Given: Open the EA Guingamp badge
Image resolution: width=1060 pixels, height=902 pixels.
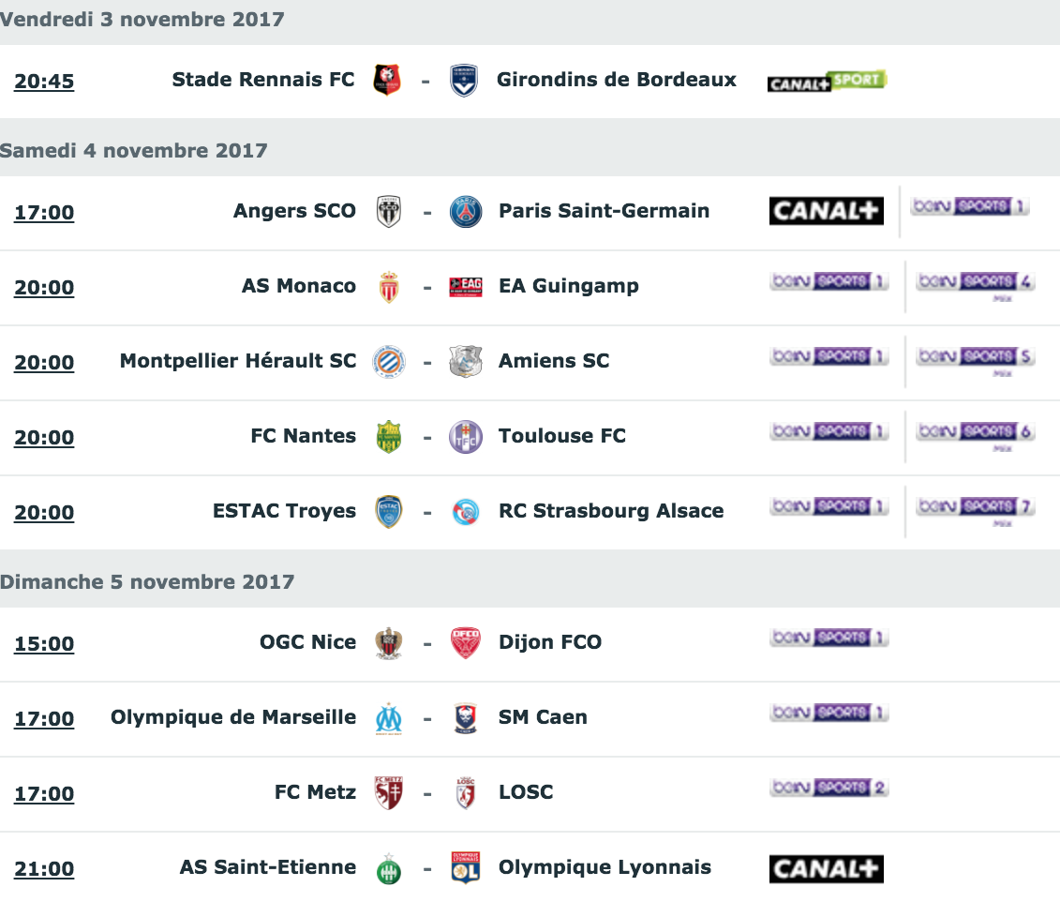Looking at the screenshot, I should click(x=466, y=287).
